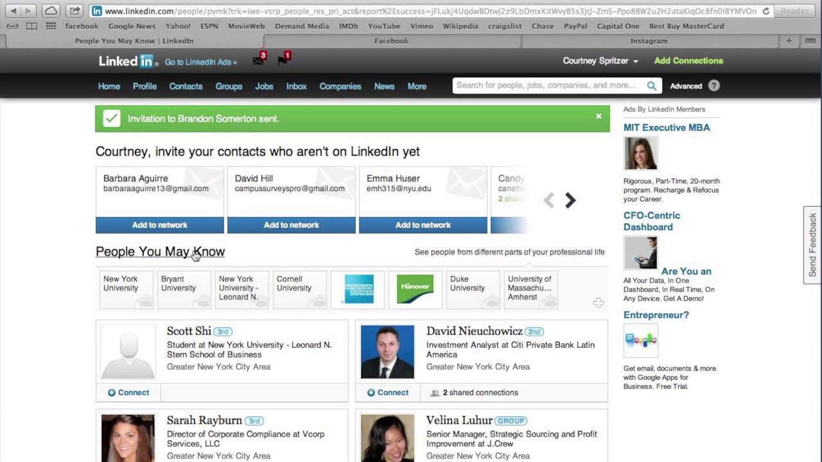
Task: Connect with Scott Shi
Action: (x=128, y=393)
